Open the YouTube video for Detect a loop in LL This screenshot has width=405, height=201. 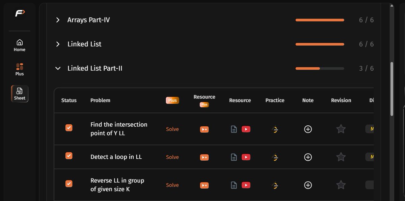(x=246, y=157)
